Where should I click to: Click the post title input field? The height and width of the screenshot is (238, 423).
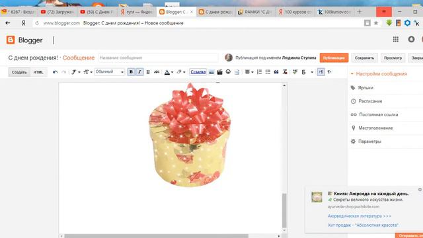[x=158, y=58]
